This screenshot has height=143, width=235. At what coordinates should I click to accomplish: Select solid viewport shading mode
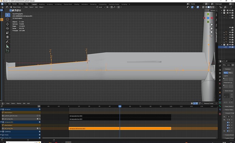tap(209, 7)
